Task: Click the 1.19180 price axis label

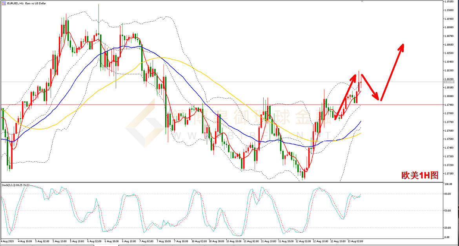Action: tap(450, 2)
